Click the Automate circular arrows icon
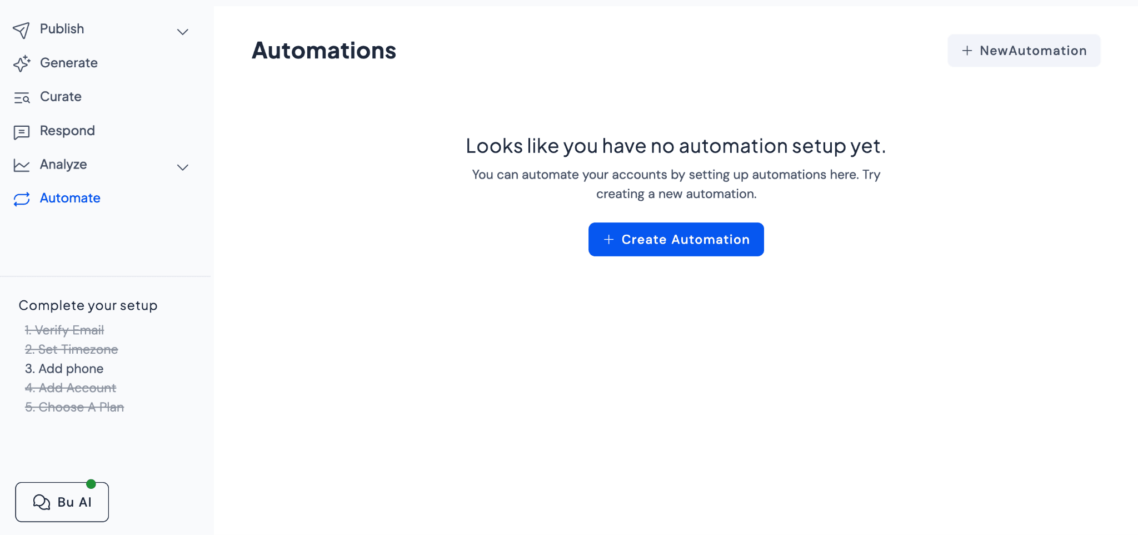Image resolution: width=1138 pixels, height=535 pixels. pyautogui.click(x=22, y=199)
